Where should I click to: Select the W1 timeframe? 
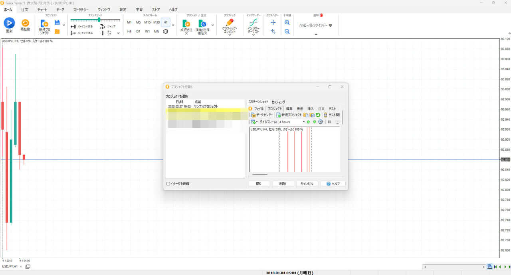click(x=147, y=31)
